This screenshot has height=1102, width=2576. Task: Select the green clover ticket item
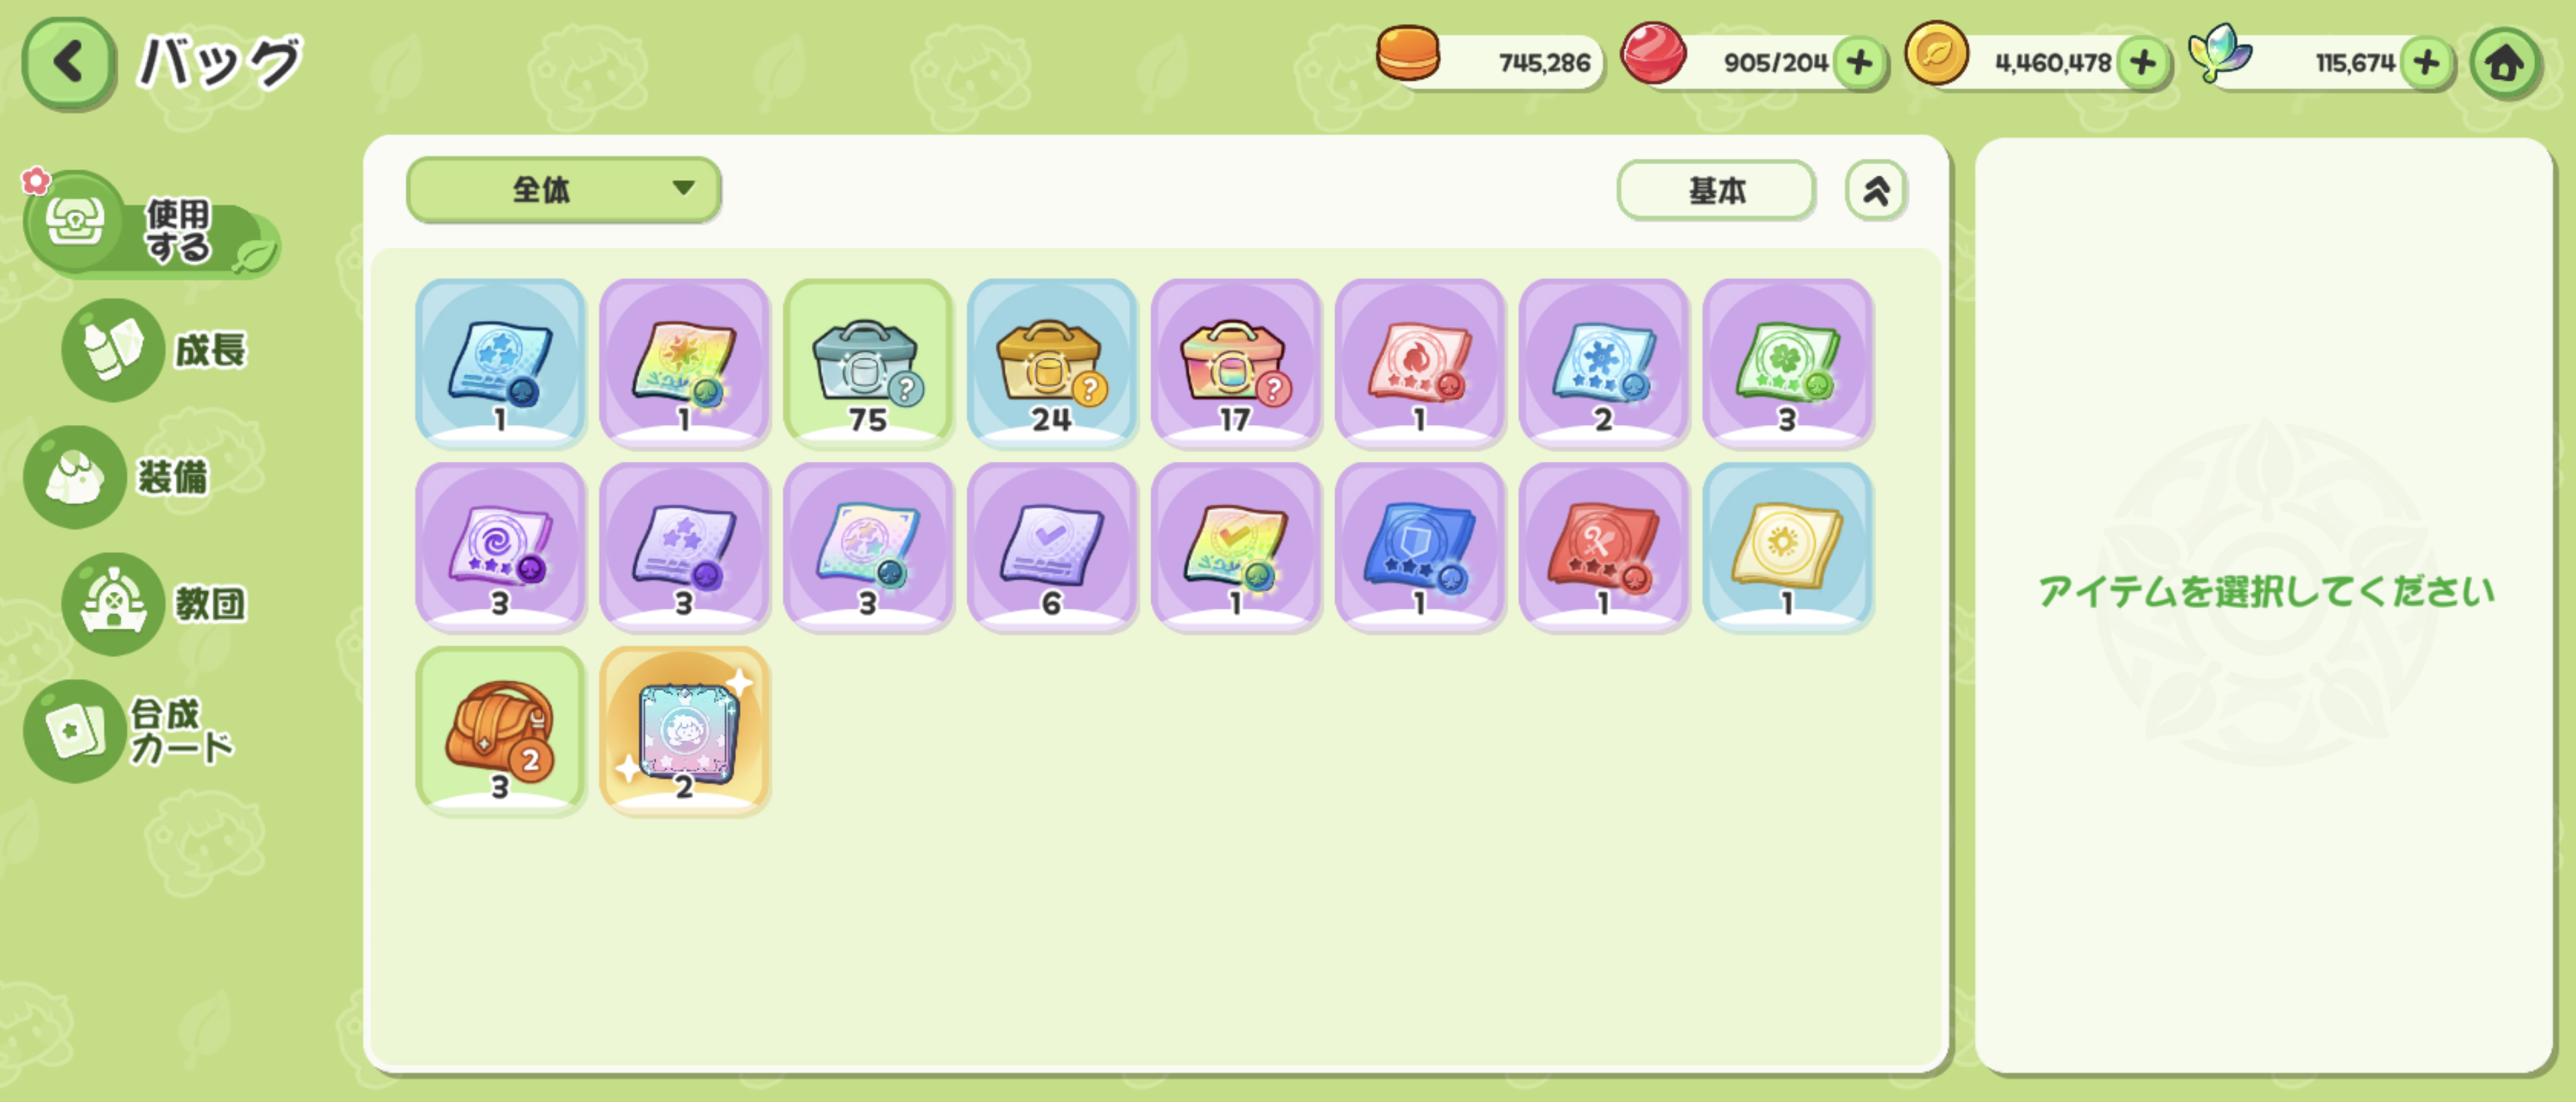point(1788,363)
